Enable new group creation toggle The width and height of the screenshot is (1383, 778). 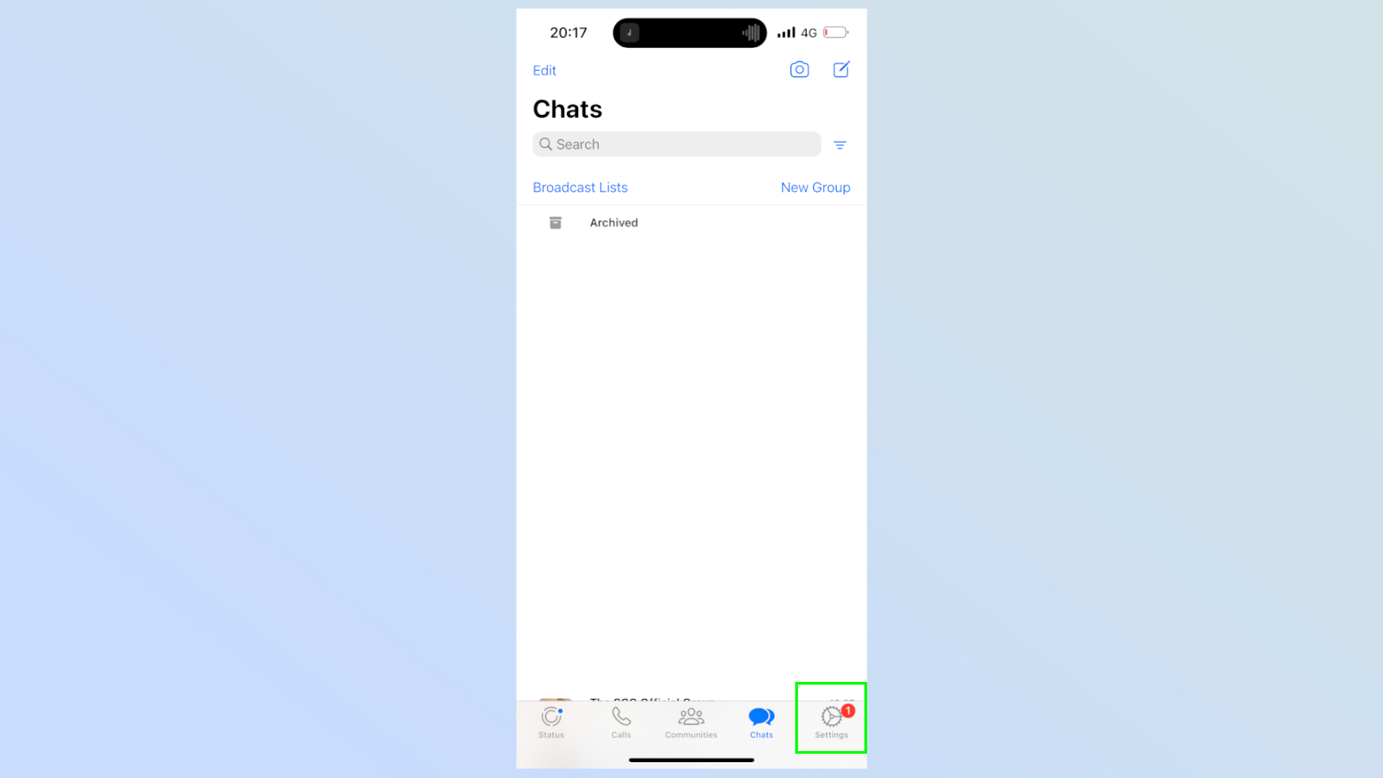tap(815, 187)
